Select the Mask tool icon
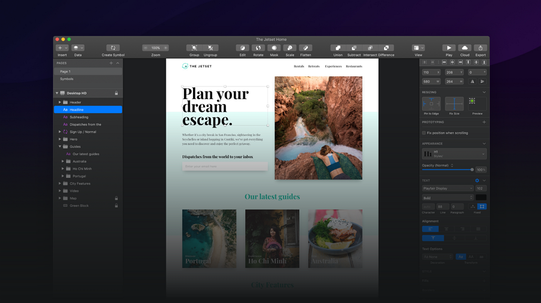 tap(274, 48)
